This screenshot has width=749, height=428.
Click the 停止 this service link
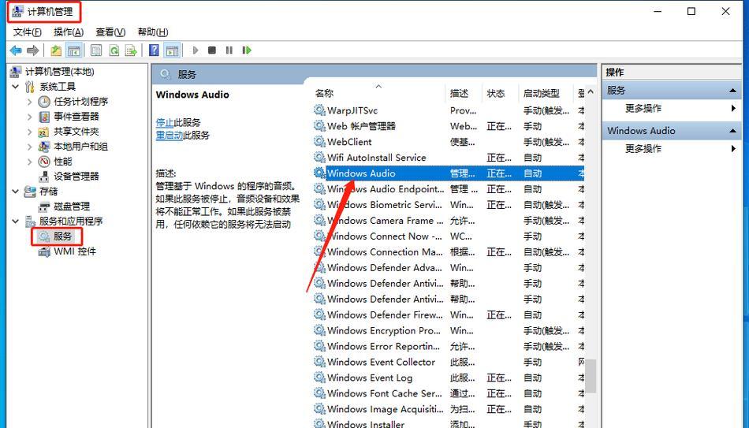[x=164, y=122]
